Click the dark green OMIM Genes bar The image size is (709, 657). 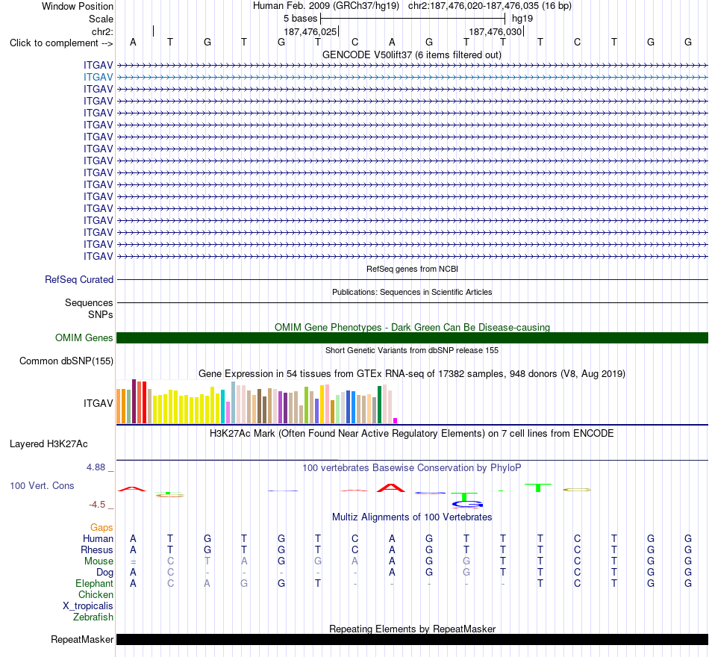[412, 337]
